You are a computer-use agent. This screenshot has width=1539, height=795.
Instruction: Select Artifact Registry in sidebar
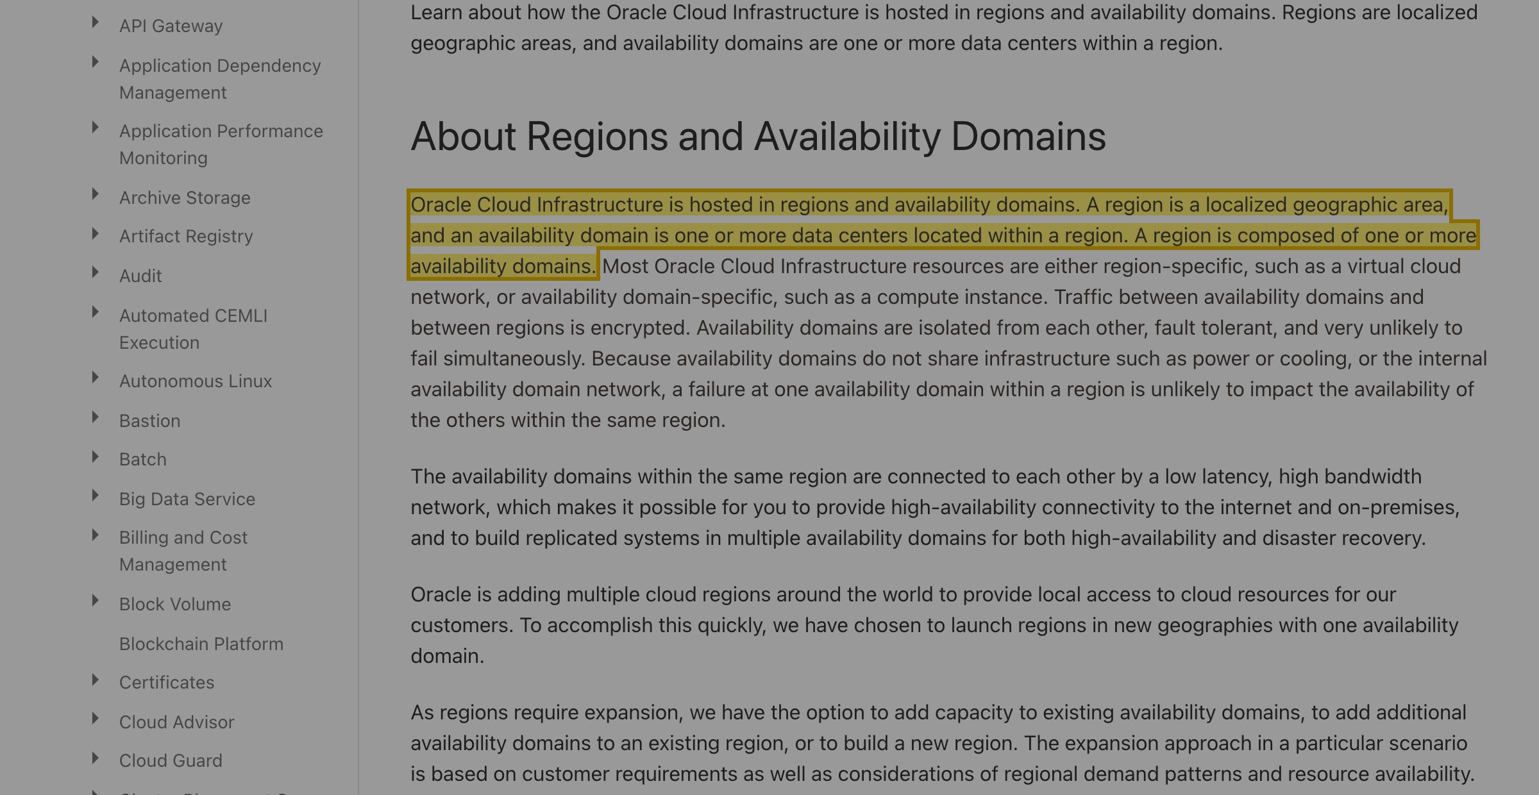(x=186, y=237)
